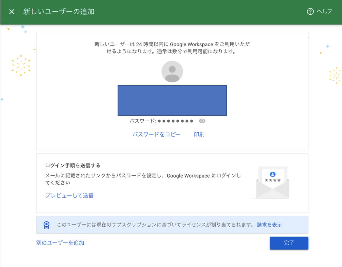Close the new user dialog with X

pos(12,12)
